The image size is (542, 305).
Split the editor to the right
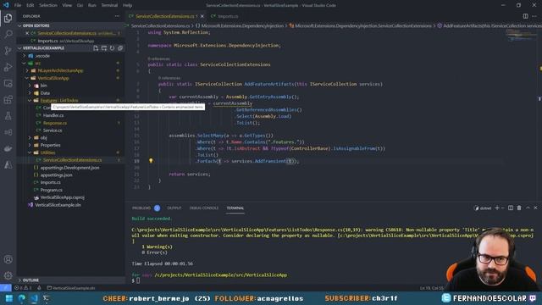pos(525,16)
